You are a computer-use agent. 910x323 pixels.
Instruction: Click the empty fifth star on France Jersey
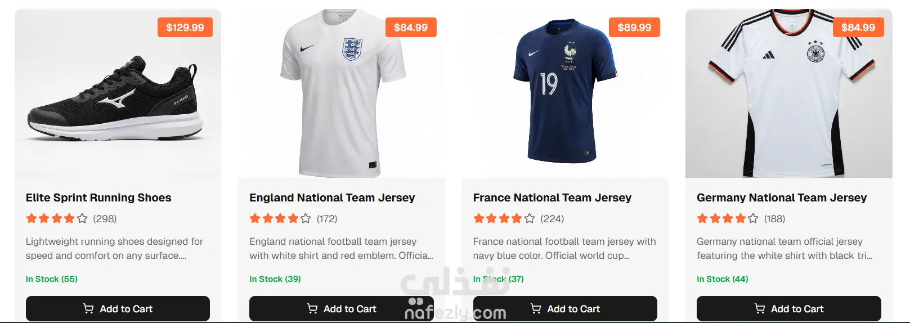click(530, 218)
